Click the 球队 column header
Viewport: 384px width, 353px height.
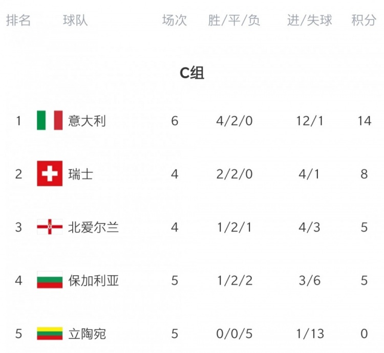click(x=75, y=20)
